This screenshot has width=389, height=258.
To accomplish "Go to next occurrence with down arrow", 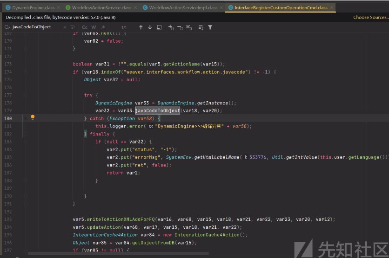I will (150, 27).
